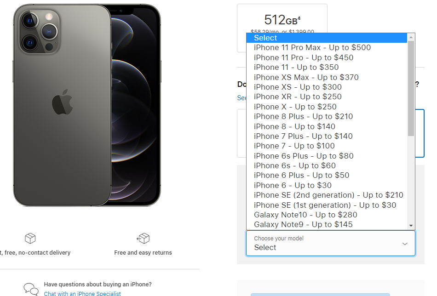The width and height of the screenshot is (437, 296).
Task: Click the scroll down arrow in the dropdown list
Action: [411, 226]
